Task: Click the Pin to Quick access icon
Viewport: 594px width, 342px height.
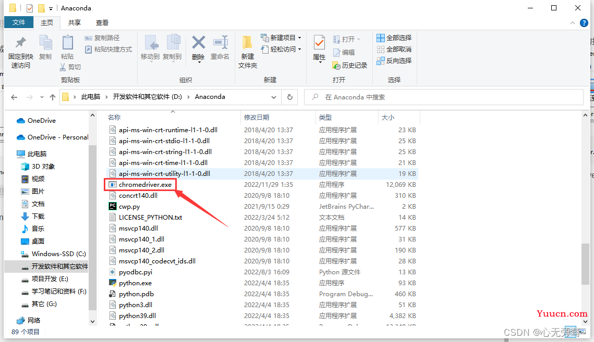Action: click(x=21, y=43)
